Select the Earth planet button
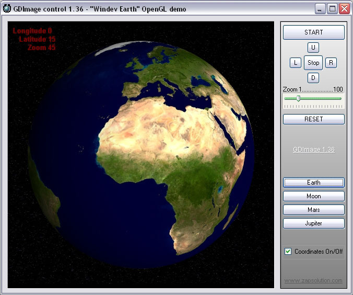Viewport: 353px width, 295px height. coord(314,183)
